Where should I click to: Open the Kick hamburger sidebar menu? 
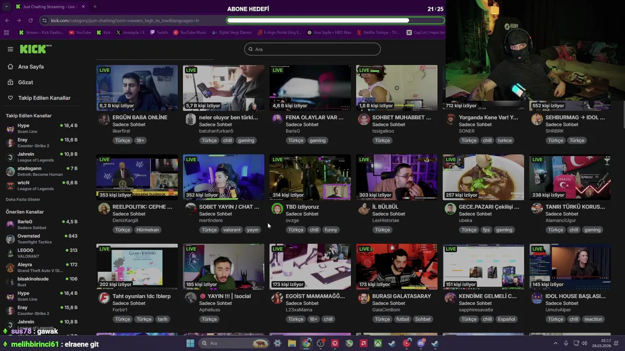(x=10, y=49)
